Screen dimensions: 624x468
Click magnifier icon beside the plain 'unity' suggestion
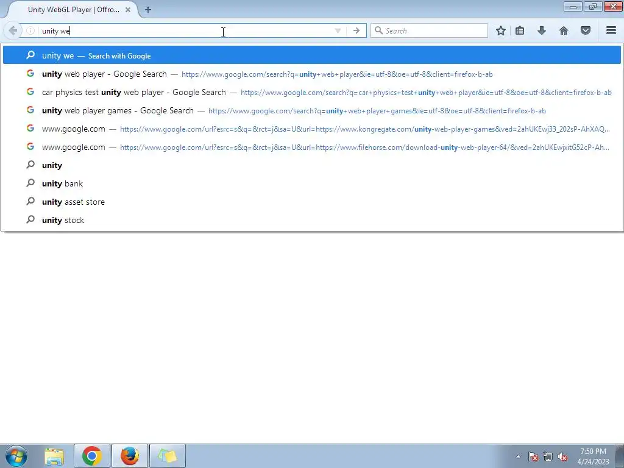pyautogui.click(x=30, y=165)
